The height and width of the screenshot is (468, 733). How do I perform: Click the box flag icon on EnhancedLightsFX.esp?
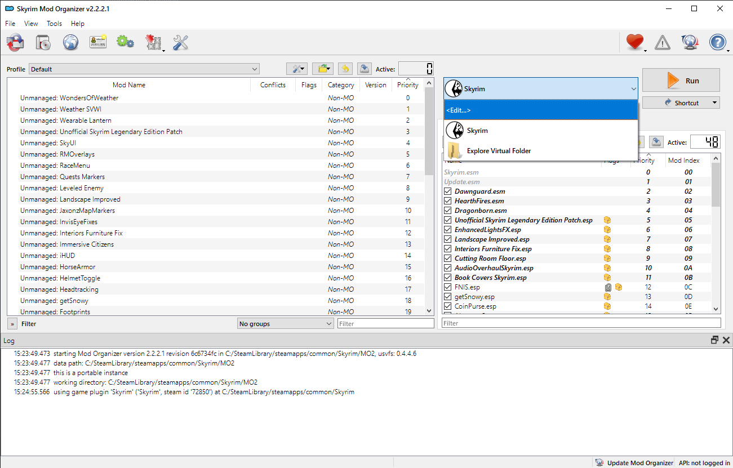(607, 230)
